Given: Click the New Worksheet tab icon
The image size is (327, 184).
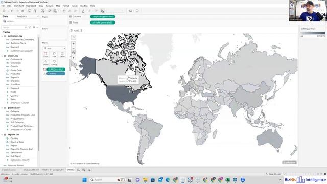Looking at the screenshot, I should coord(78,170).
